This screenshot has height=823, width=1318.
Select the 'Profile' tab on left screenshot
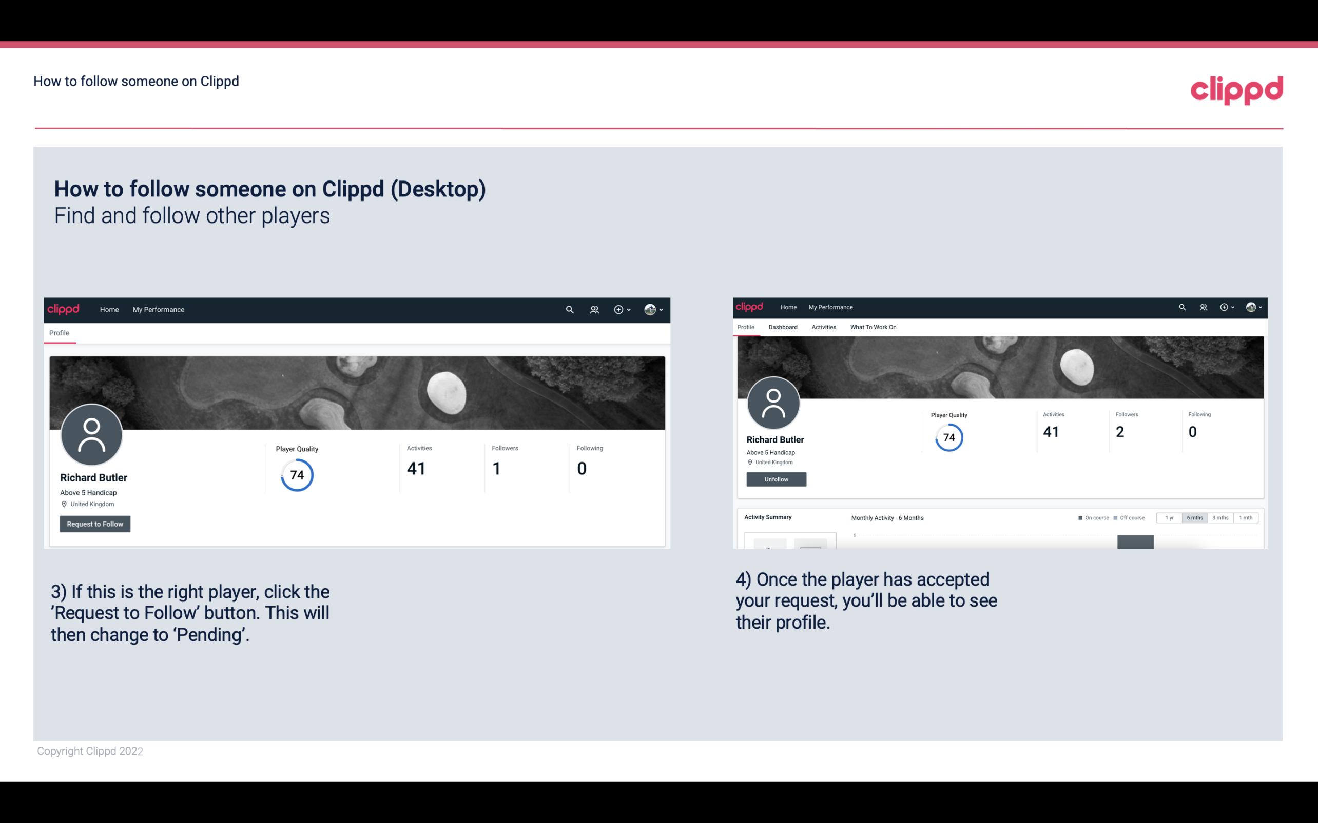pos(59,333)
